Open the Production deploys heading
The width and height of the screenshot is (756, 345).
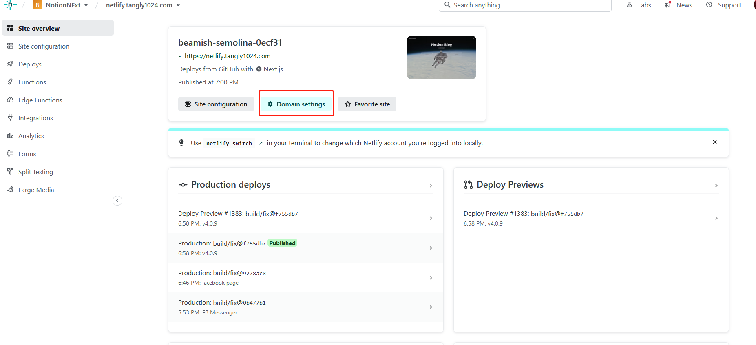click(231, 185)
